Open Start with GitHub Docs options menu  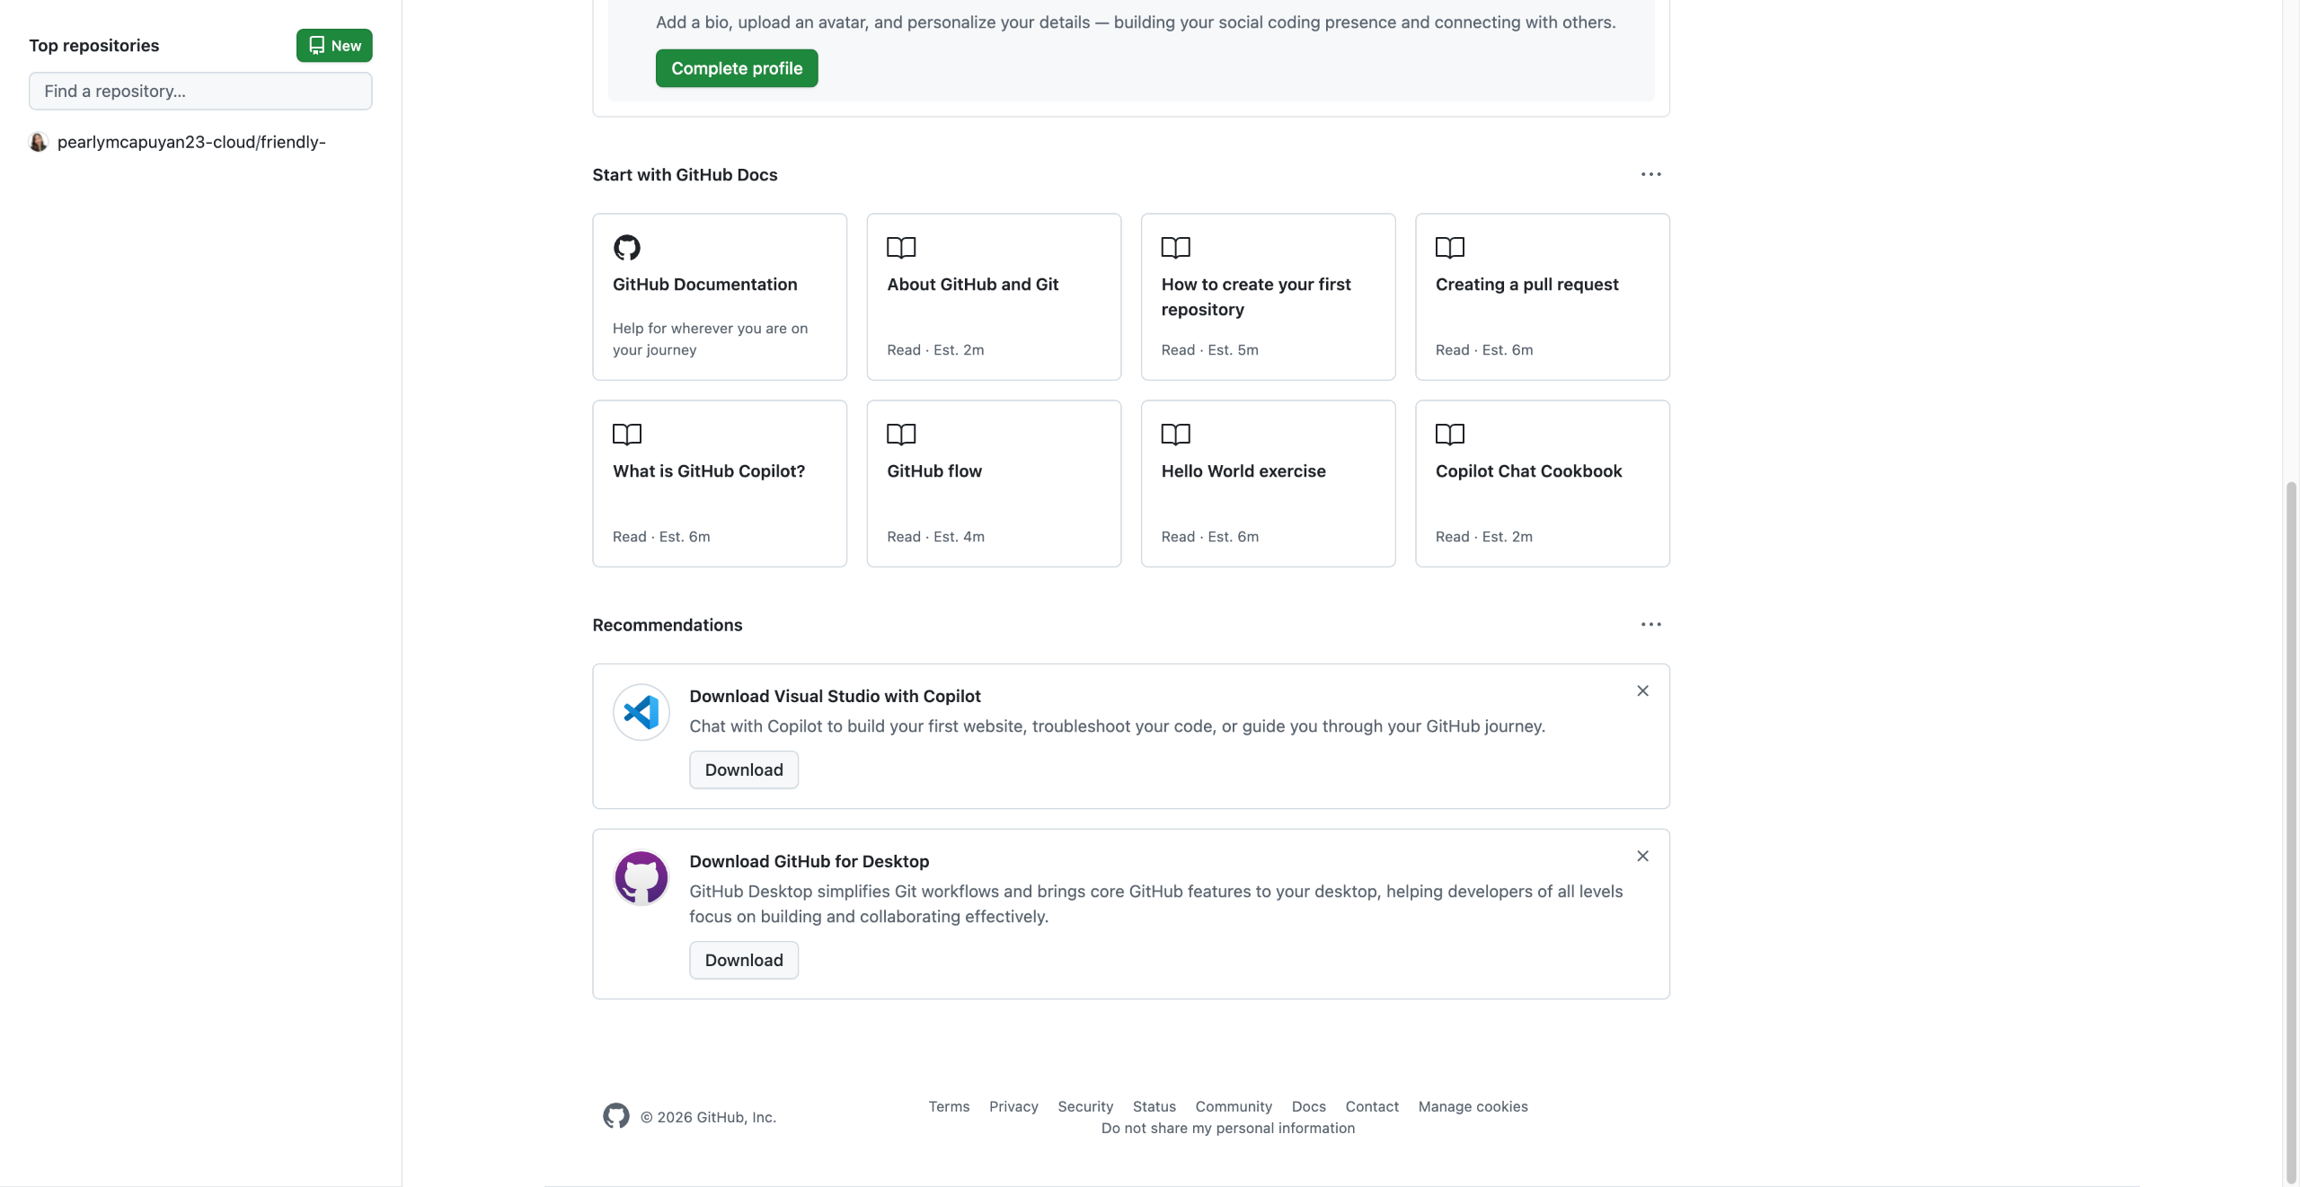1650,174
